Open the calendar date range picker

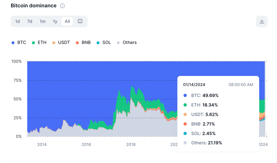tap(80, 21)
